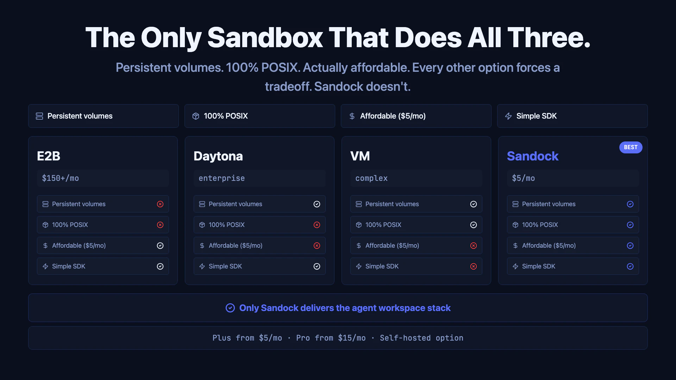Toggle the check on VM's 100% POSIX row
Viewport: 676px width, 380px height.
474,225
